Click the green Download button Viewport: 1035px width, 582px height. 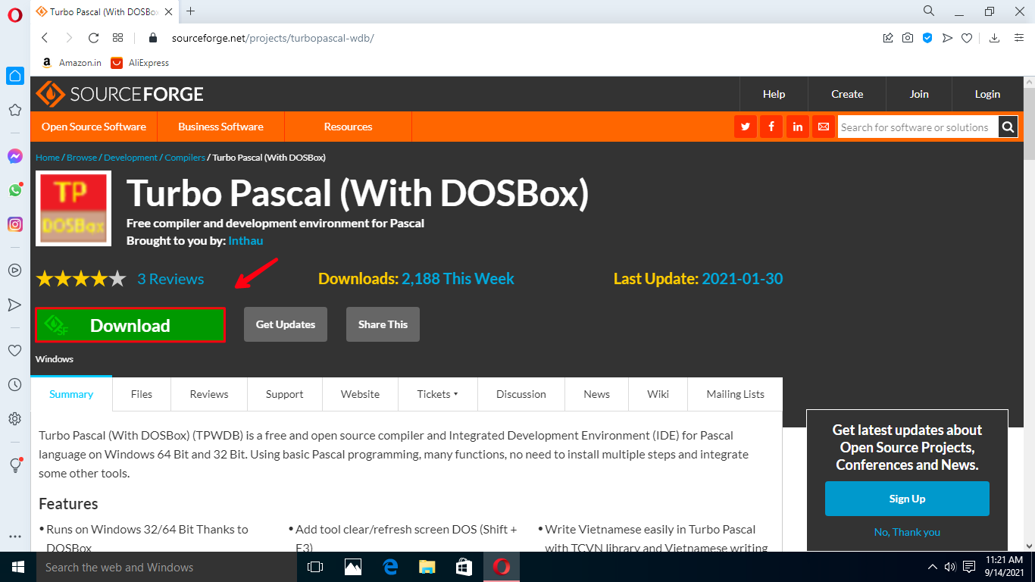(130, 325)
